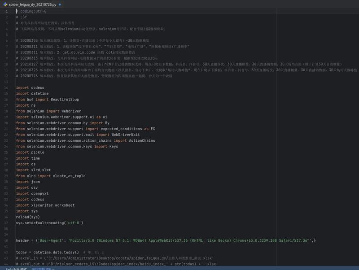
Task: Click the '# 20210326' changelog comment
Action: click(x=187, y=70)
